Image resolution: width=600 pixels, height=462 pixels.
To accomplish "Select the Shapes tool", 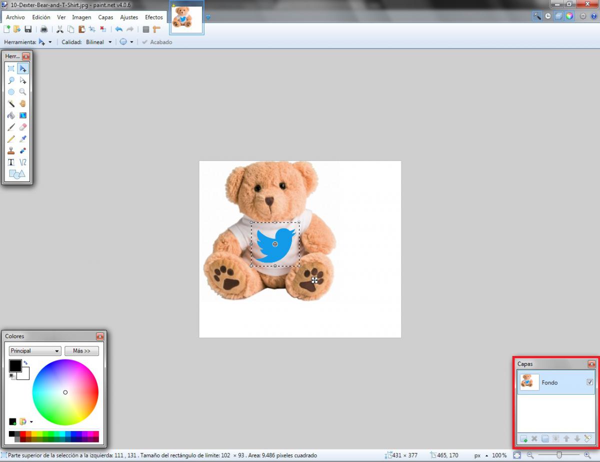I will (x=17, y=174).
